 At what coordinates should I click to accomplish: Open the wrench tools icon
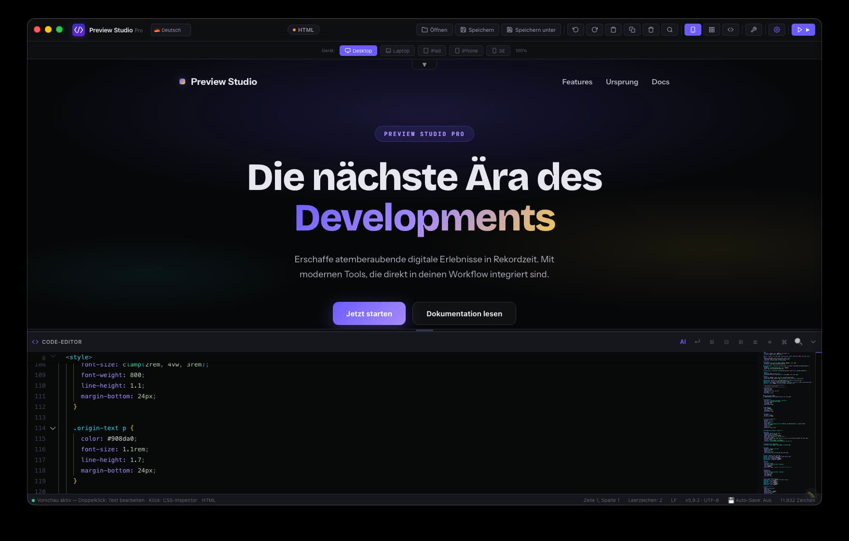tap(753, 30)
